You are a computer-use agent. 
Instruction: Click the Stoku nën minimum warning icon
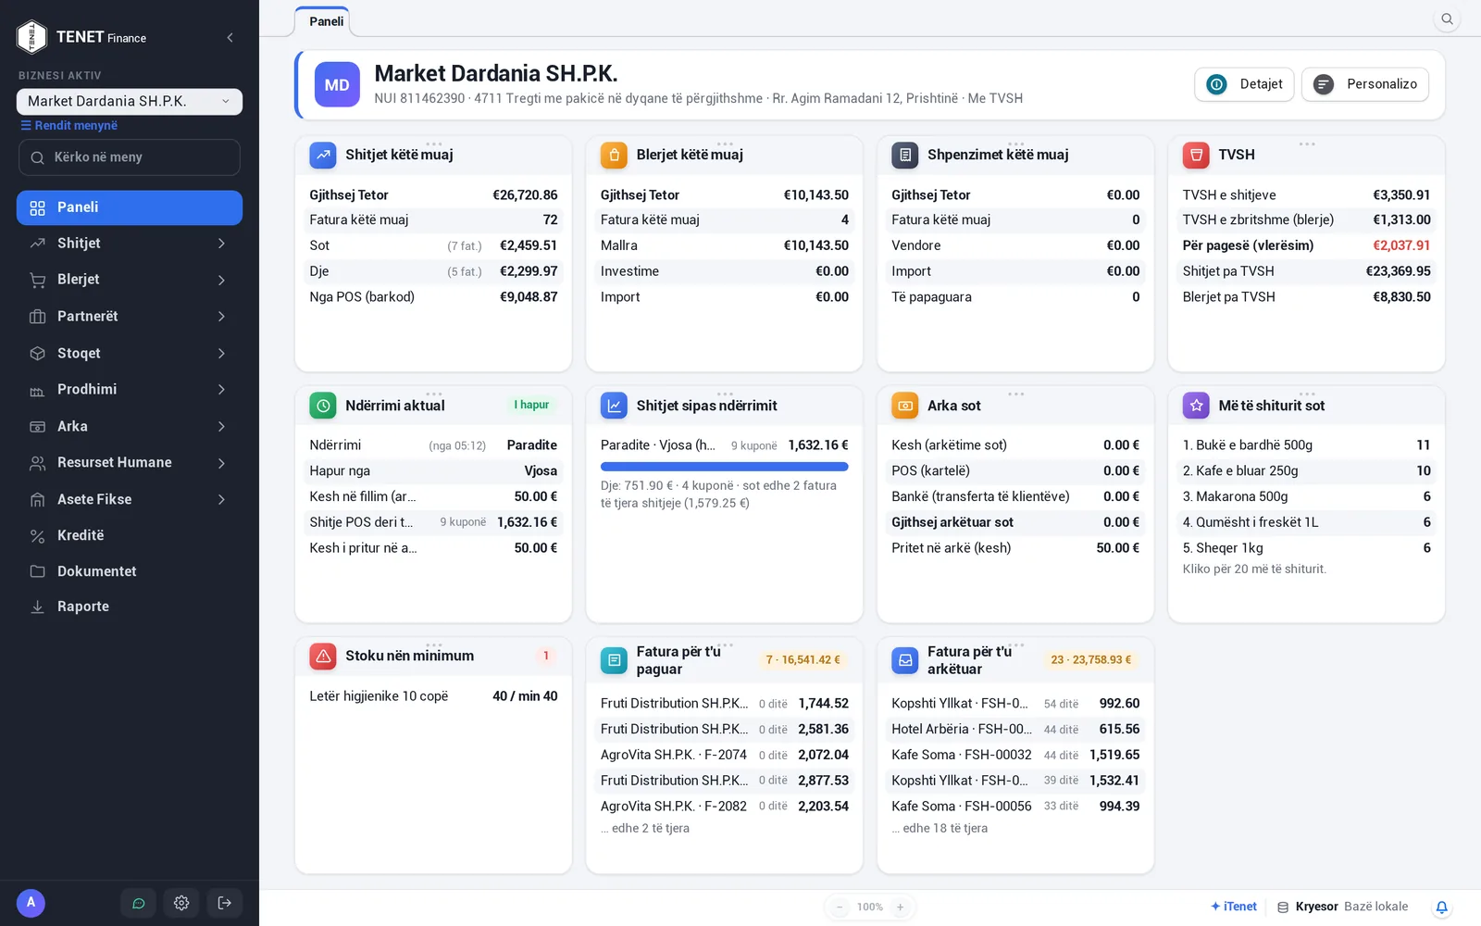pos(323,656)
